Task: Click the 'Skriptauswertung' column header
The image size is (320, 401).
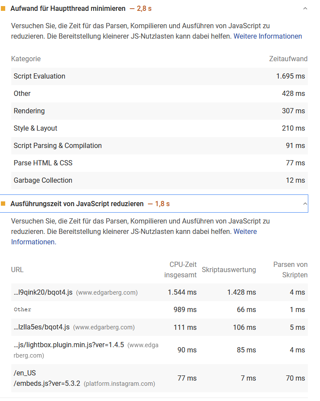Action: pyautogui.click(x=229, y=270)
